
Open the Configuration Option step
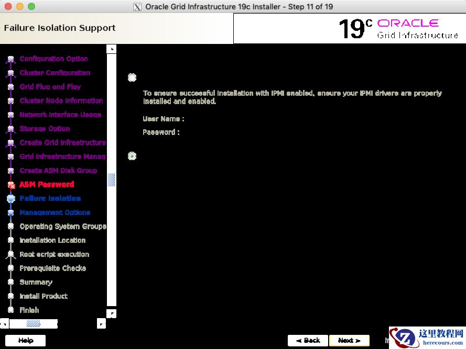point(53,59)
